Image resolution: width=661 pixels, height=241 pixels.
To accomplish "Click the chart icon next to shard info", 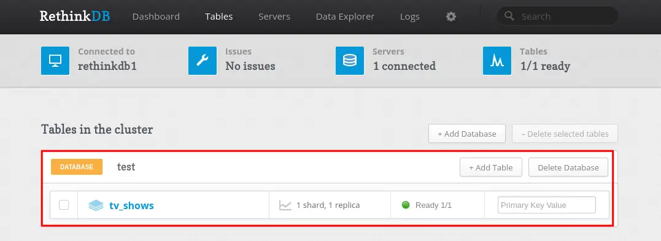I will click(x=285, y=205).
